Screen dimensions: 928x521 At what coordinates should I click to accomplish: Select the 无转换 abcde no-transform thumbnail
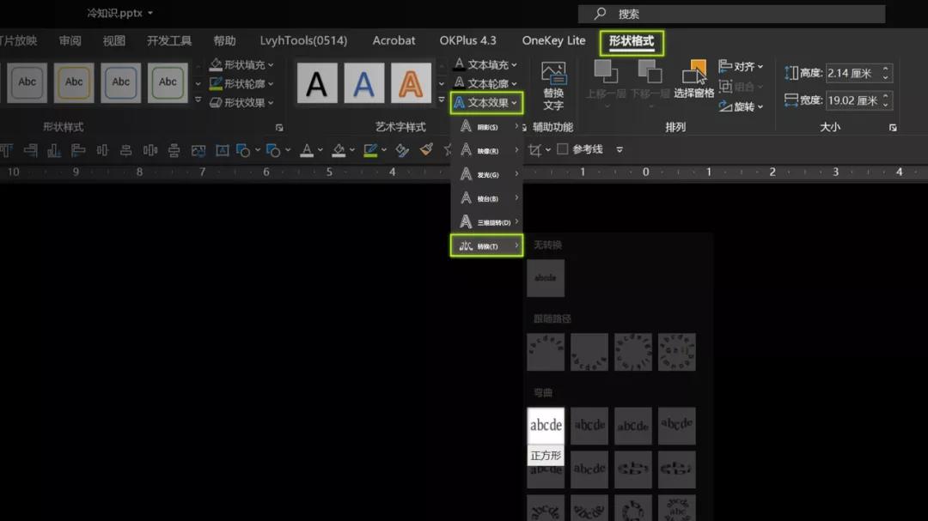pyautogui.click(x=546, y=278)
